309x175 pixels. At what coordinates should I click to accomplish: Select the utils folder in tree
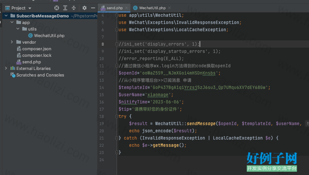point(32,29)
